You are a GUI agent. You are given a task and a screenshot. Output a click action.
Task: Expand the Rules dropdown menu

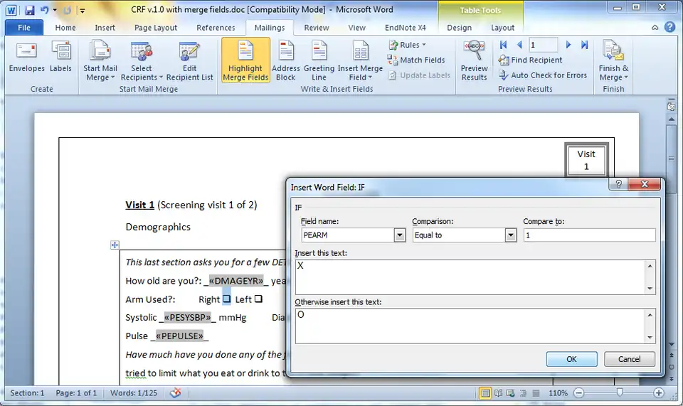[408, 45]
